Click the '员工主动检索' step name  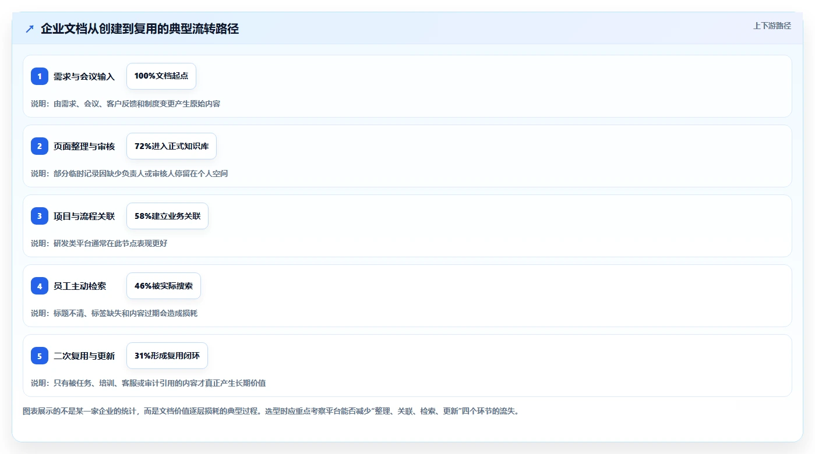(80, 286)
